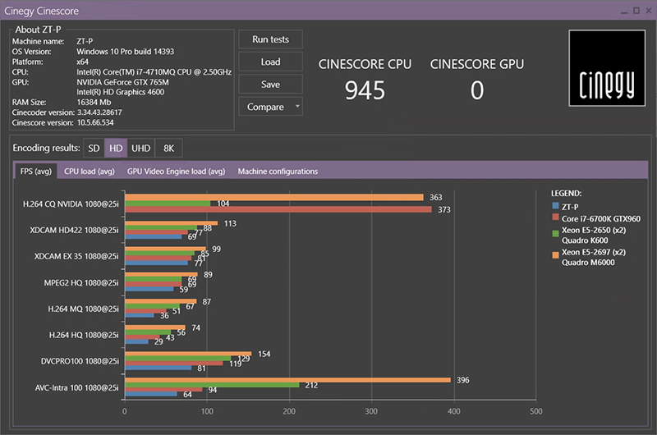
Task: Click the Cinegy logo
Action: coord(607,68)
